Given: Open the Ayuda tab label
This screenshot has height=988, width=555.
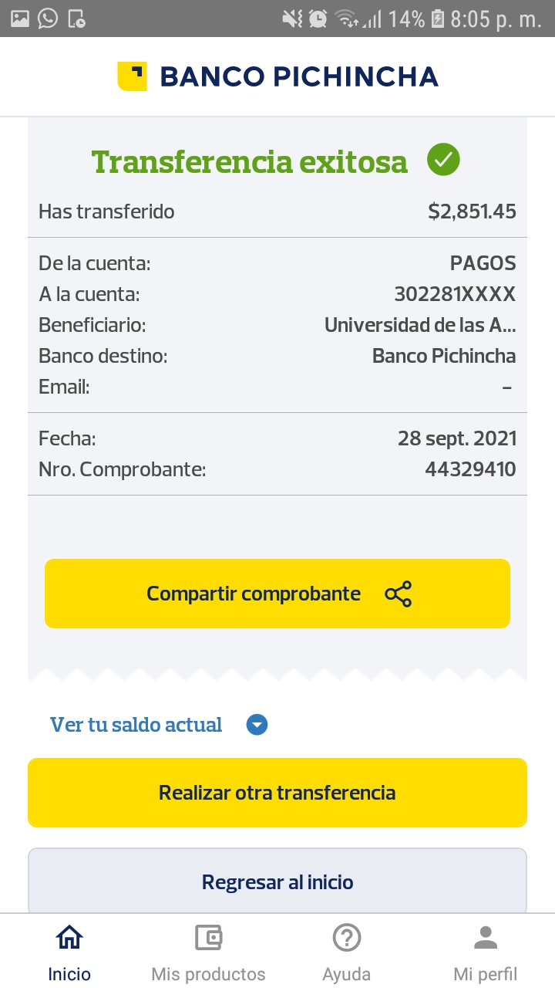Looking at the screenshot, I should click(x=347, y=974).
